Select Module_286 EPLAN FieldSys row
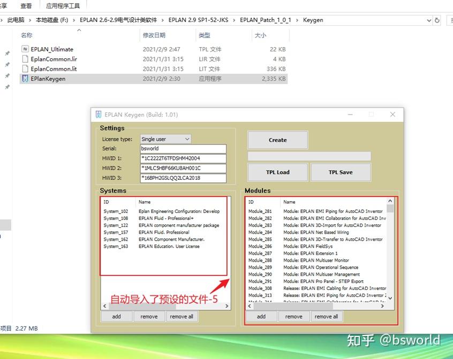This screenshot has height=359, width=453. (316, 247)
